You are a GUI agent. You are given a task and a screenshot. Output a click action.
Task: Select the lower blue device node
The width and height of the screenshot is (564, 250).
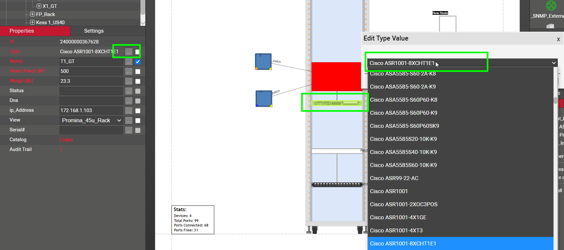(x=264, y=99)
